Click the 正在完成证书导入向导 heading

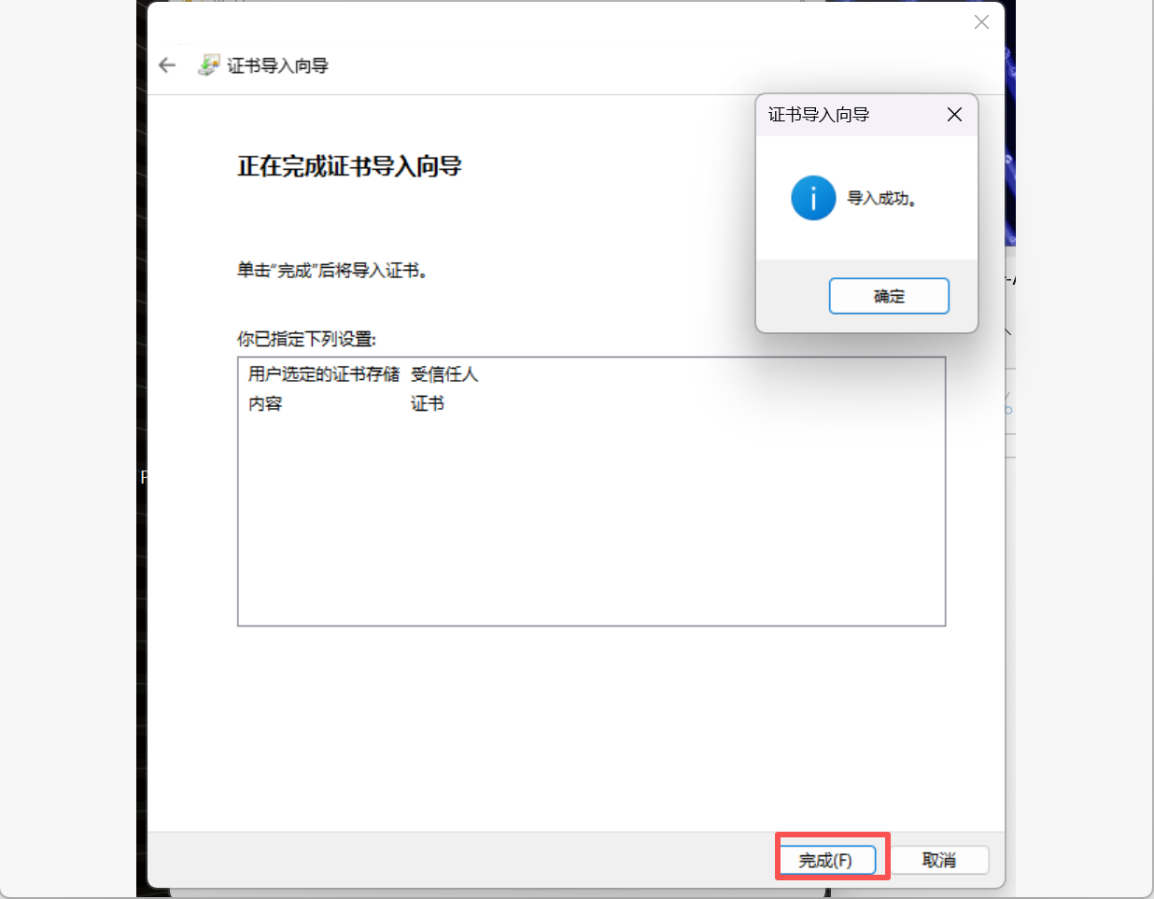[349, 166]
